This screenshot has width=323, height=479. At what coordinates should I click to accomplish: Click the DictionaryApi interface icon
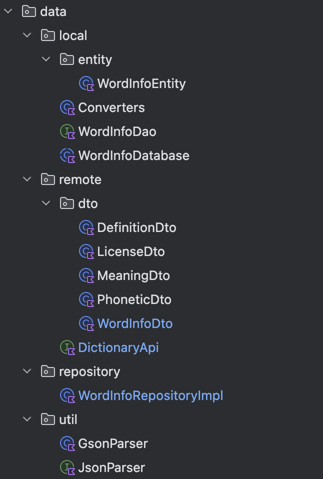pyautogui.click(x=67, y=347)
